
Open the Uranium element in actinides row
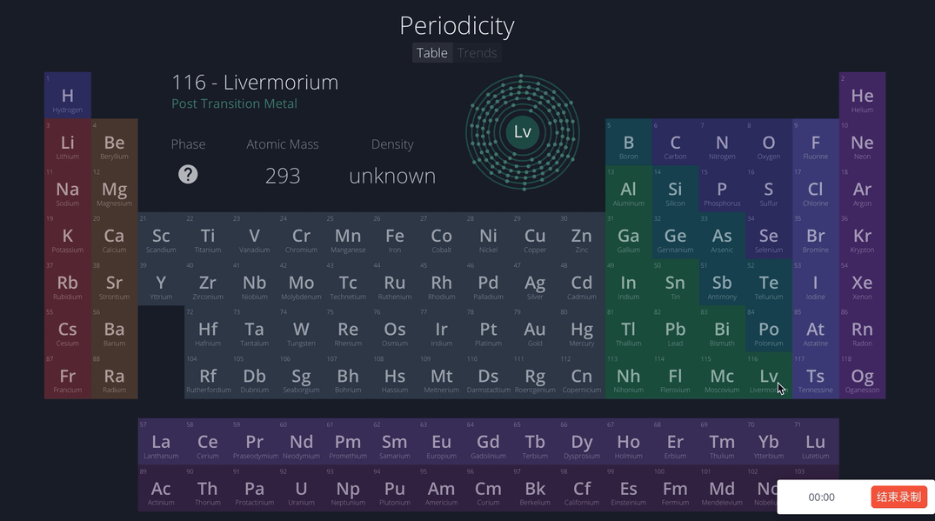[301, 490]
